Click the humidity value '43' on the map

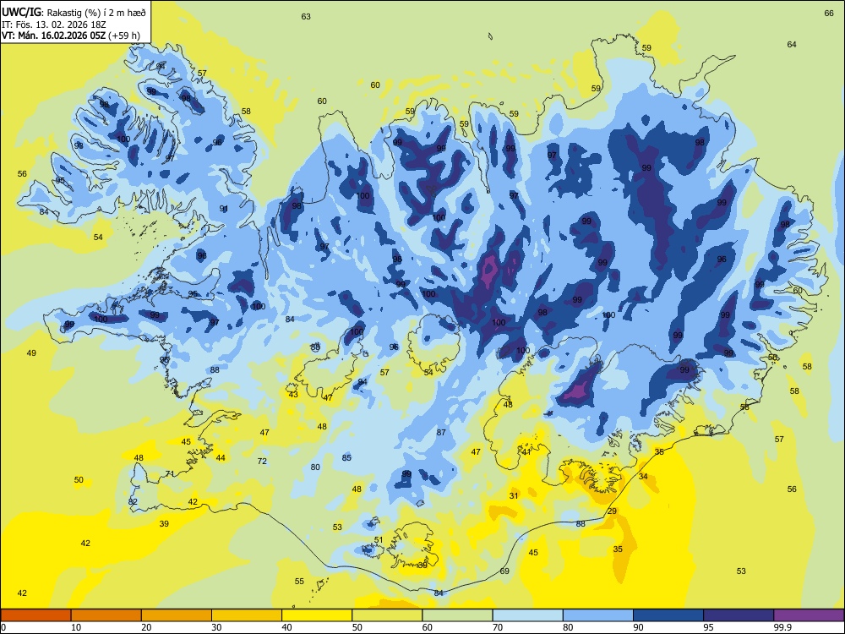pyautogui.click(x=293, y=395)
